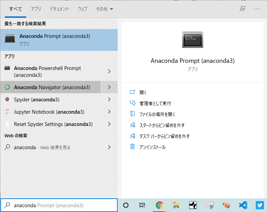Image resolution: width=267 pixels, height=212 pixels.
Task: Click the orange boxes app icon on taskbar
Action: point(226,205)
